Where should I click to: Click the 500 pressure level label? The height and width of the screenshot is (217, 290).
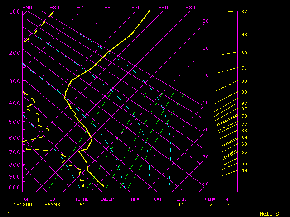[14, 122]
